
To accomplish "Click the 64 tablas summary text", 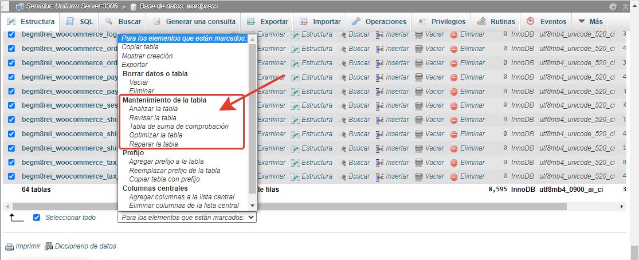I will click(36, 190).
